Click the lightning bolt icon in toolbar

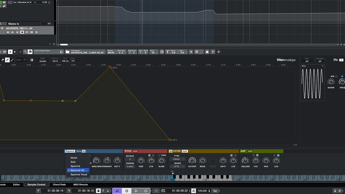tap(213, 52)
